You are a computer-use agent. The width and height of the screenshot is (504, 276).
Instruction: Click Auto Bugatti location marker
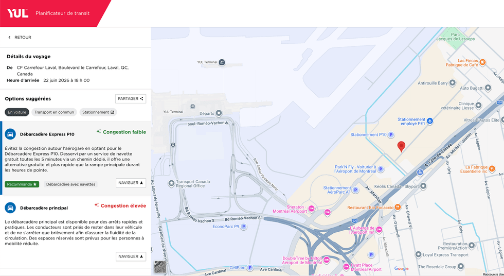[x=488, y=88]
